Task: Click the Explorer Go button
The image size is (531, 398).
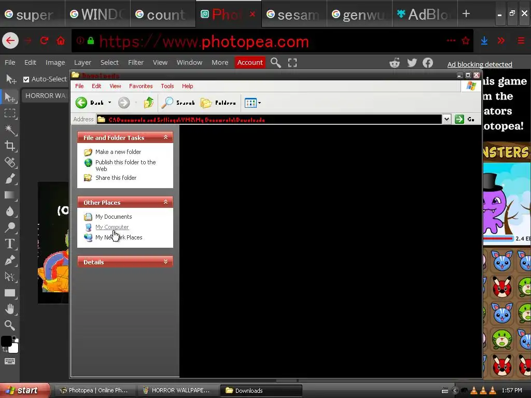Action: (x=465, y=119)
